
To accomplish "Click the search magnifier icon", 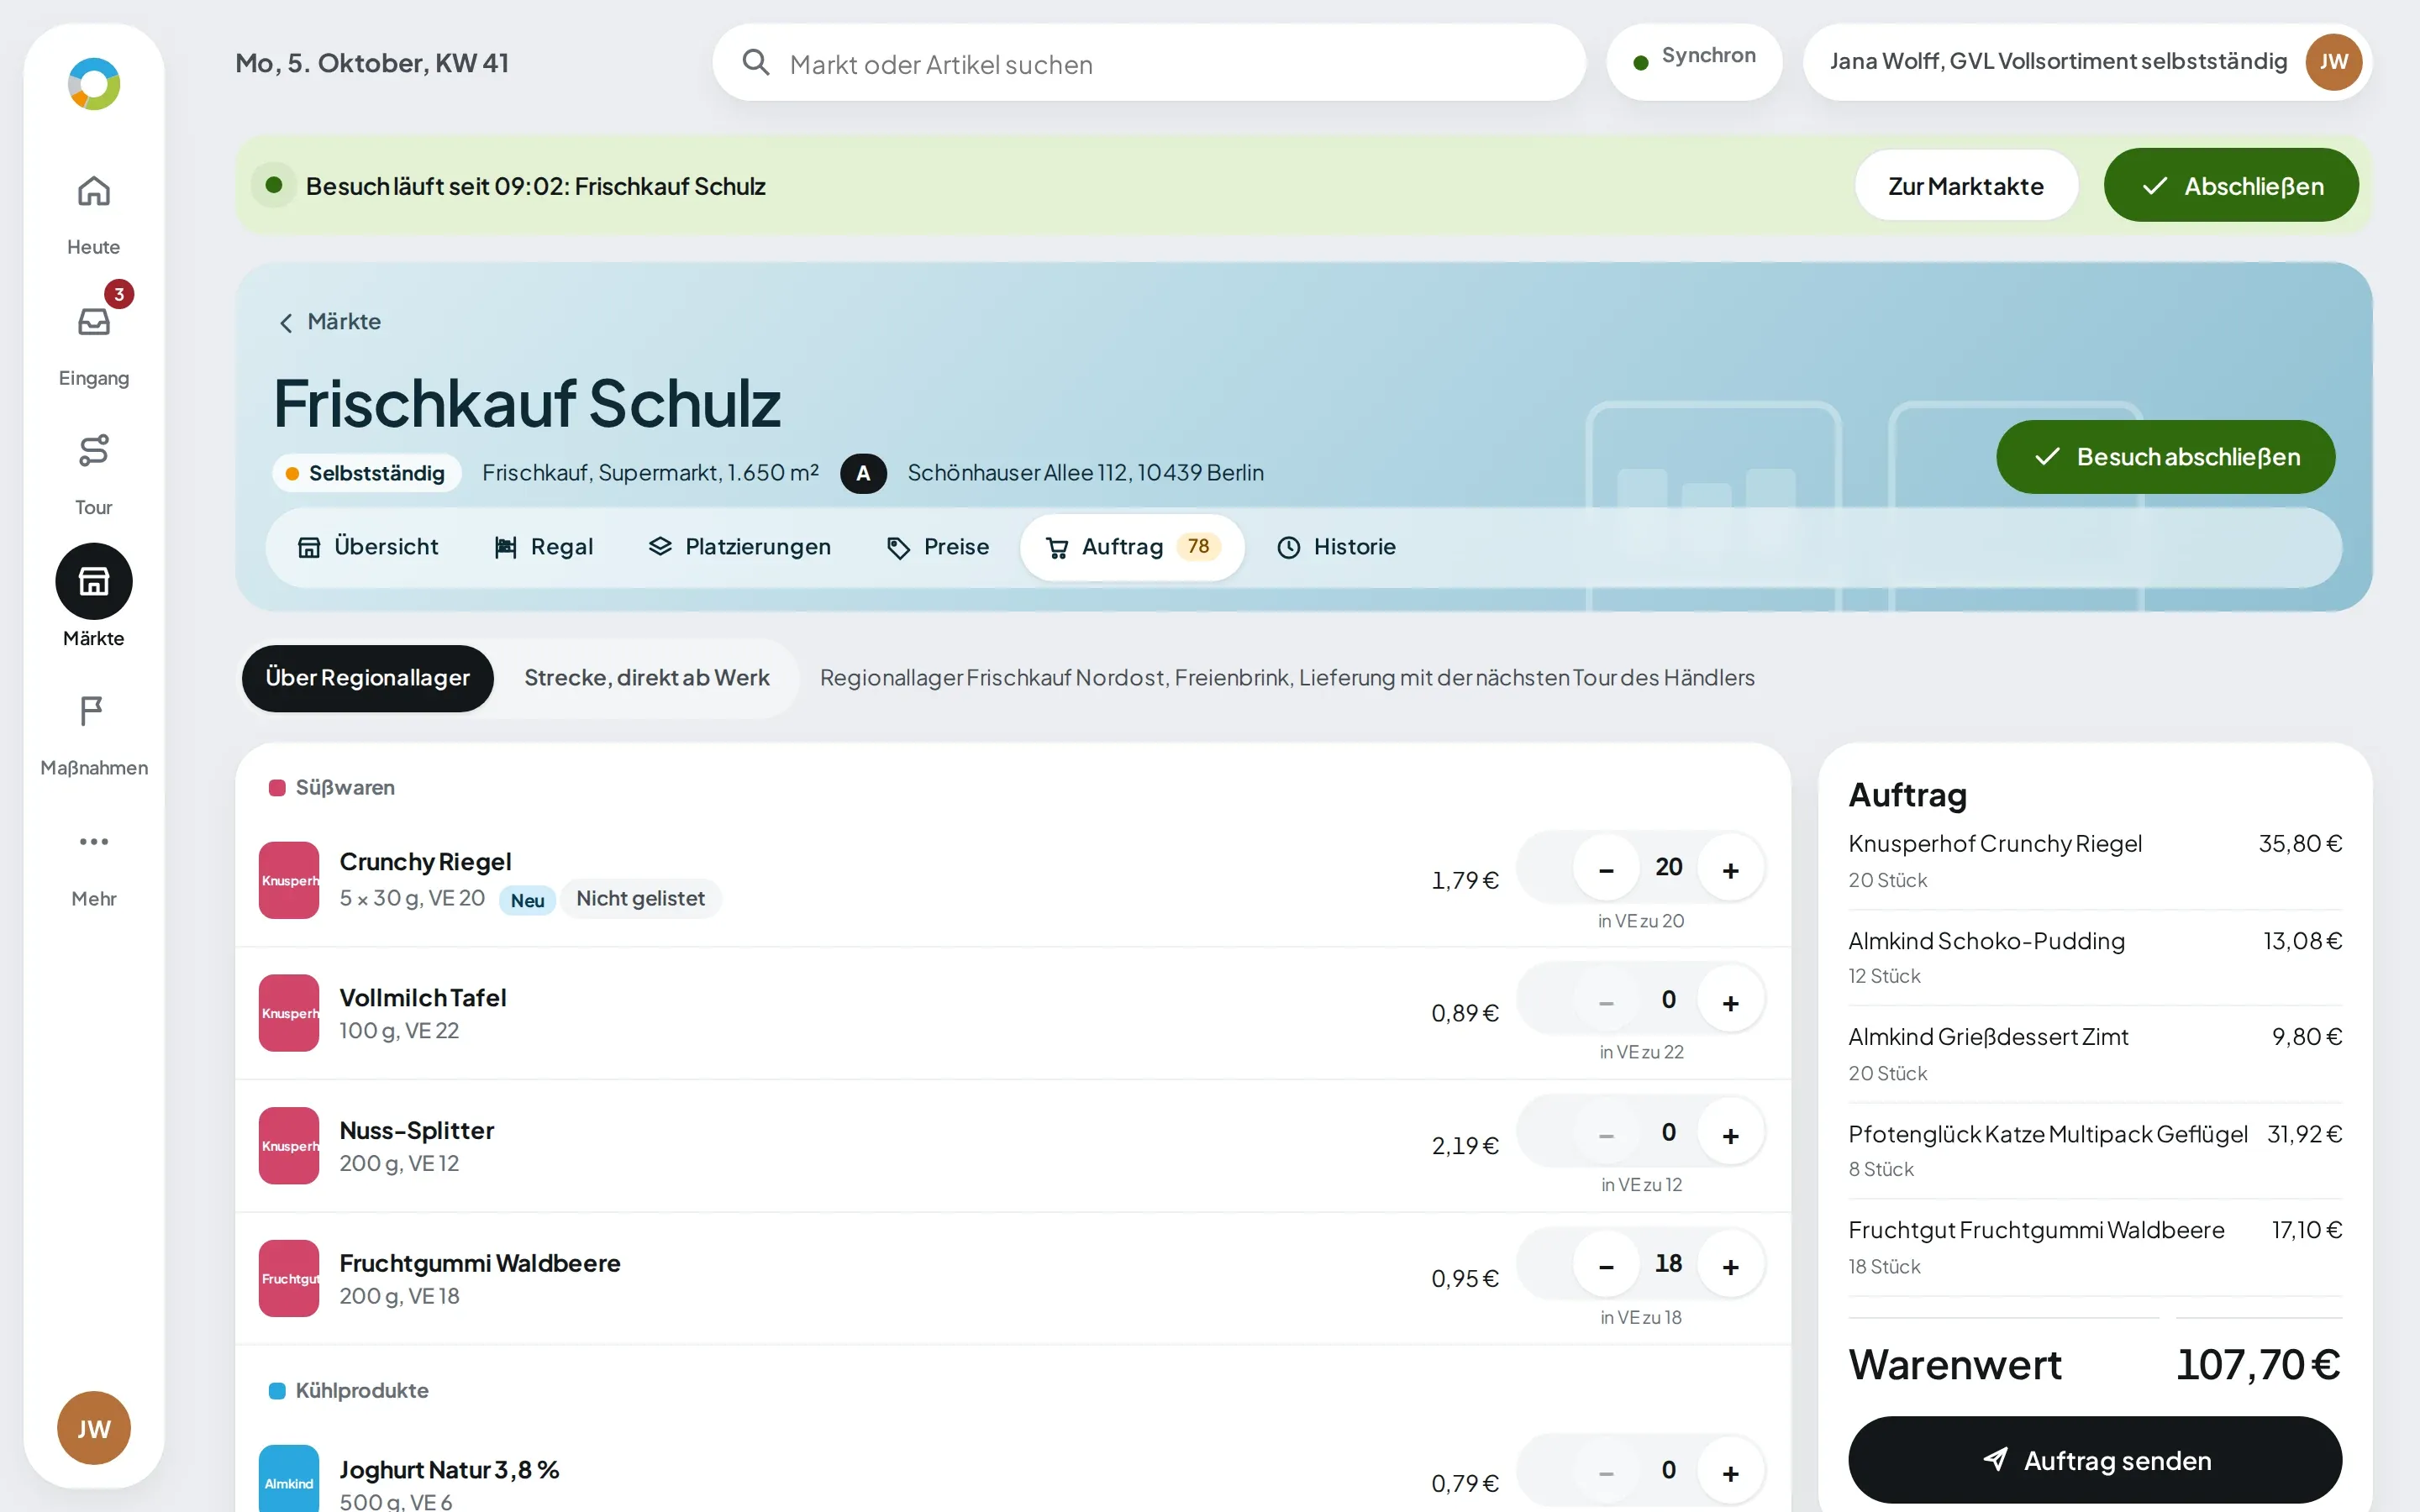I will click(756, 63).
